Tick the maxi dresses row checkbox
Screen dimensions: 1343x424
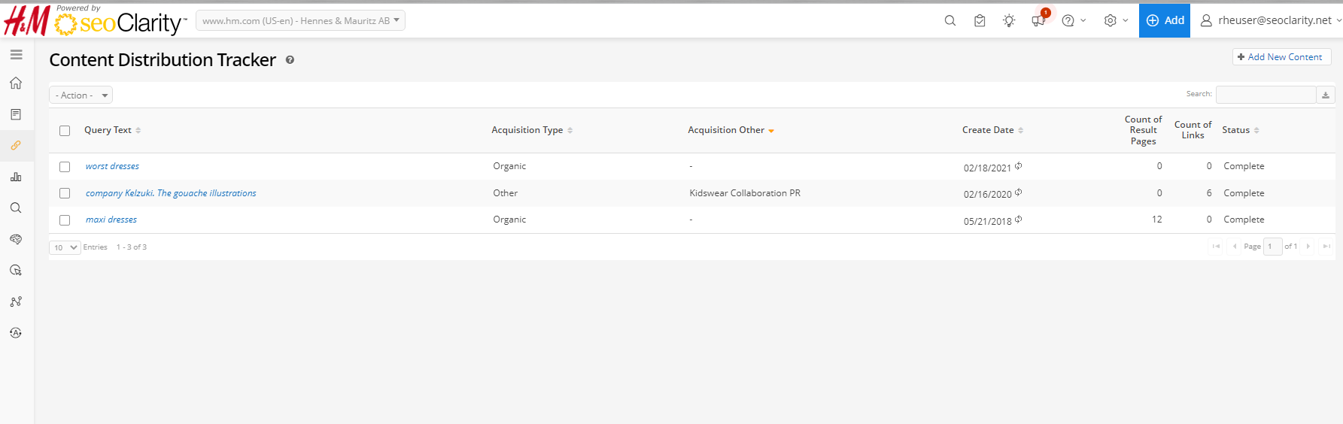65,220
